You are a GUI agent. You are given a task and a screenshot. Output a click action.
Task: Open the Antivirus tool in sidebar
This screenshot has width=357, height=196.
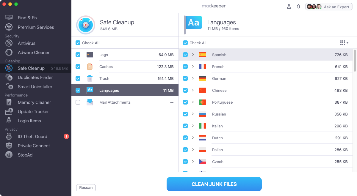pyautogui.click(x=27, y=43)
